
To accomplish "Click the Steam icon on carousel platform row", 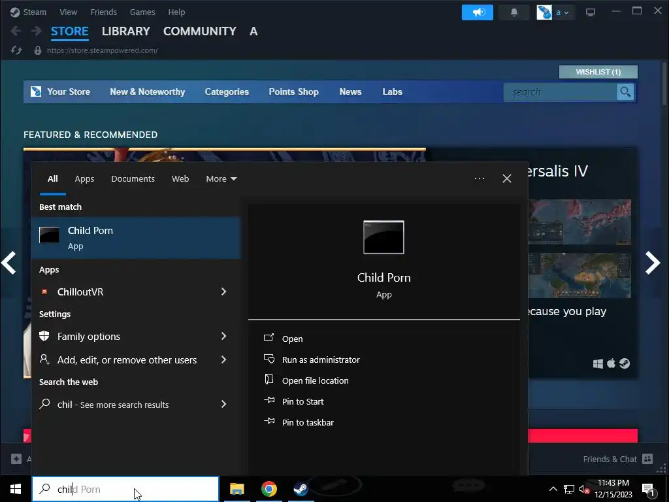I will [625, 363].
